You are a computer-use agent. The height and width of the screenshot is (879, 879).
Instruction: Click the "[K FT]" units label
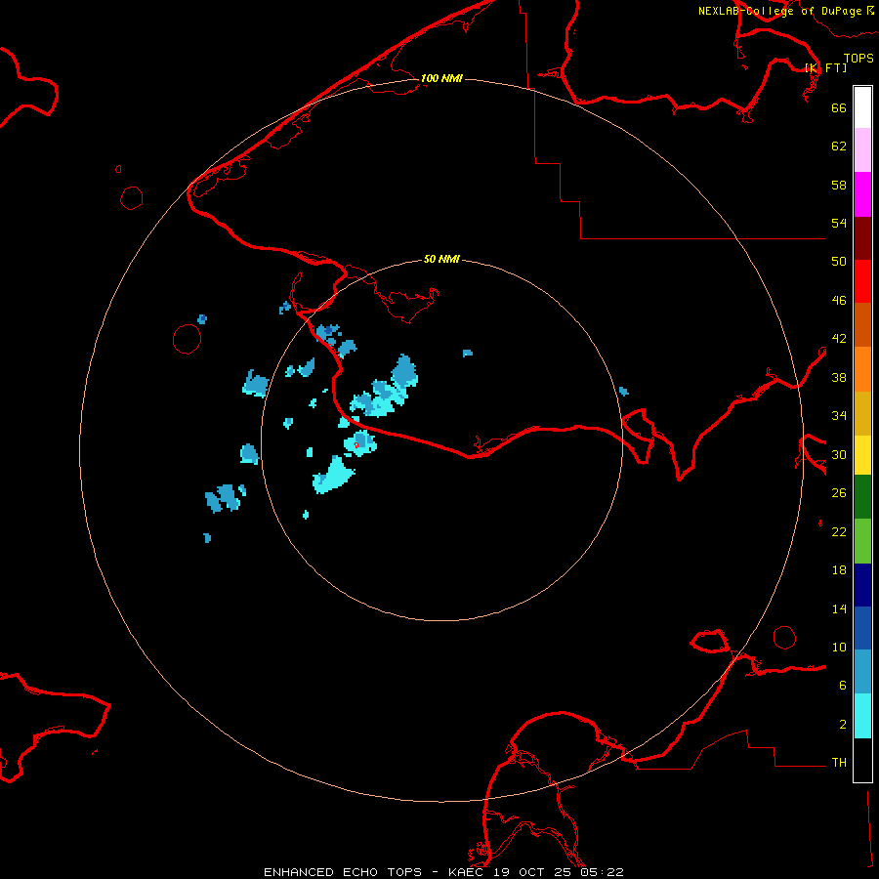pyautogui.click(x=825, y=67)
